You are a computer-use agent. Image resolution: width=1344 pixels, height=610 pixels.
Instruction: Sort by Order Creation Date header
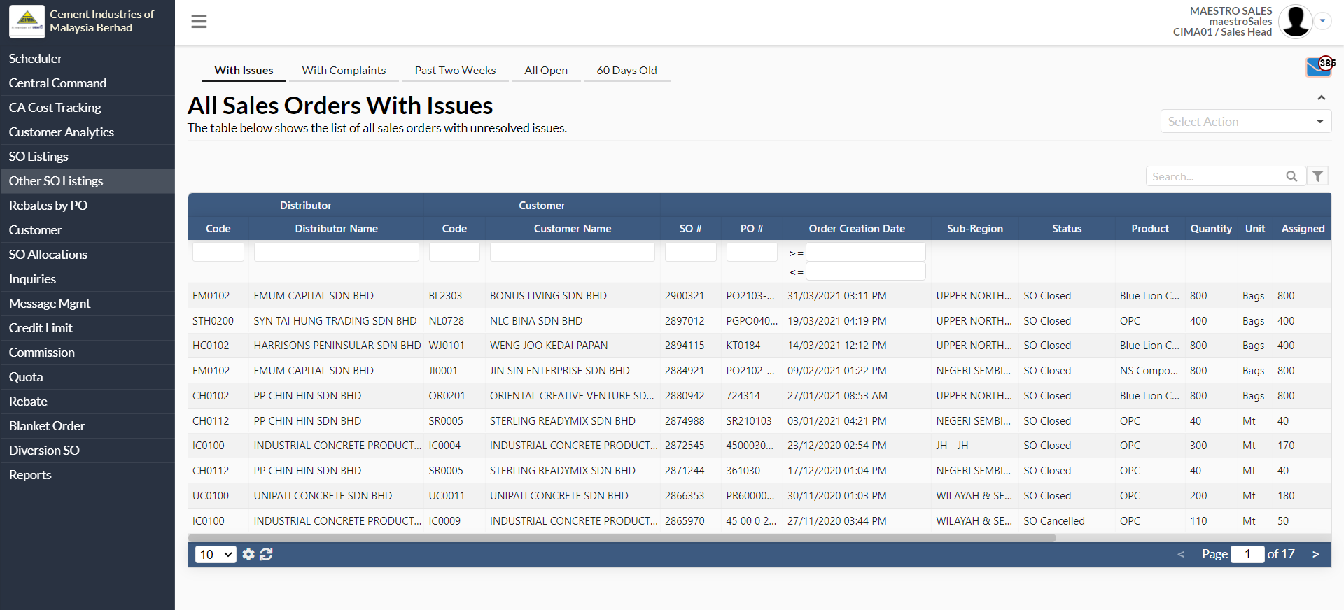(x=857, y=229)
